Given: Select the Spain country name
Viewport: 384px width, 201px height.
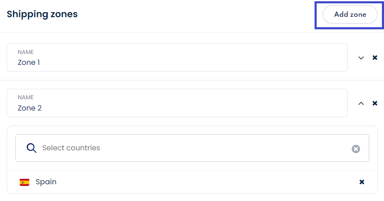Looking at the screenshot, I should tap(46, 182).
